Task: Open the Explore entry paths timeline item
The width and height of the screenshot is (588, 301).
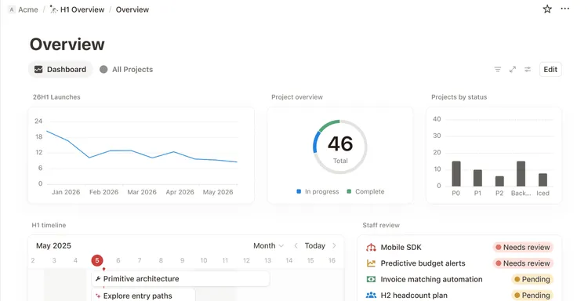Action: 143,295
